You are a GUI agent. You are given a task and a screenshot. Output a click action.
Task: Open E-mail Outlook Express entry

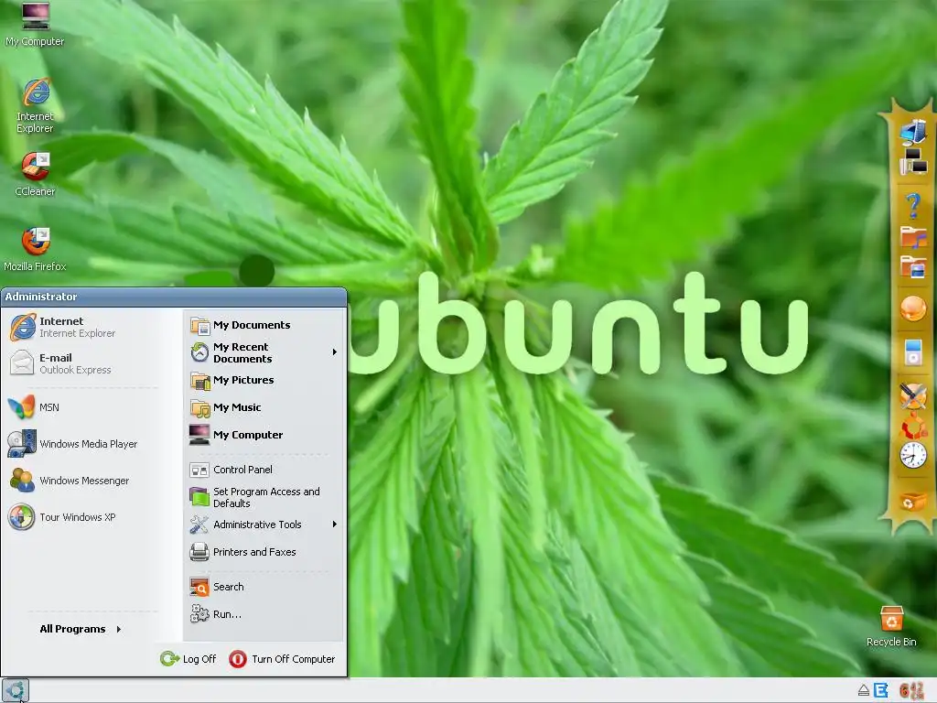pos(83,363)
